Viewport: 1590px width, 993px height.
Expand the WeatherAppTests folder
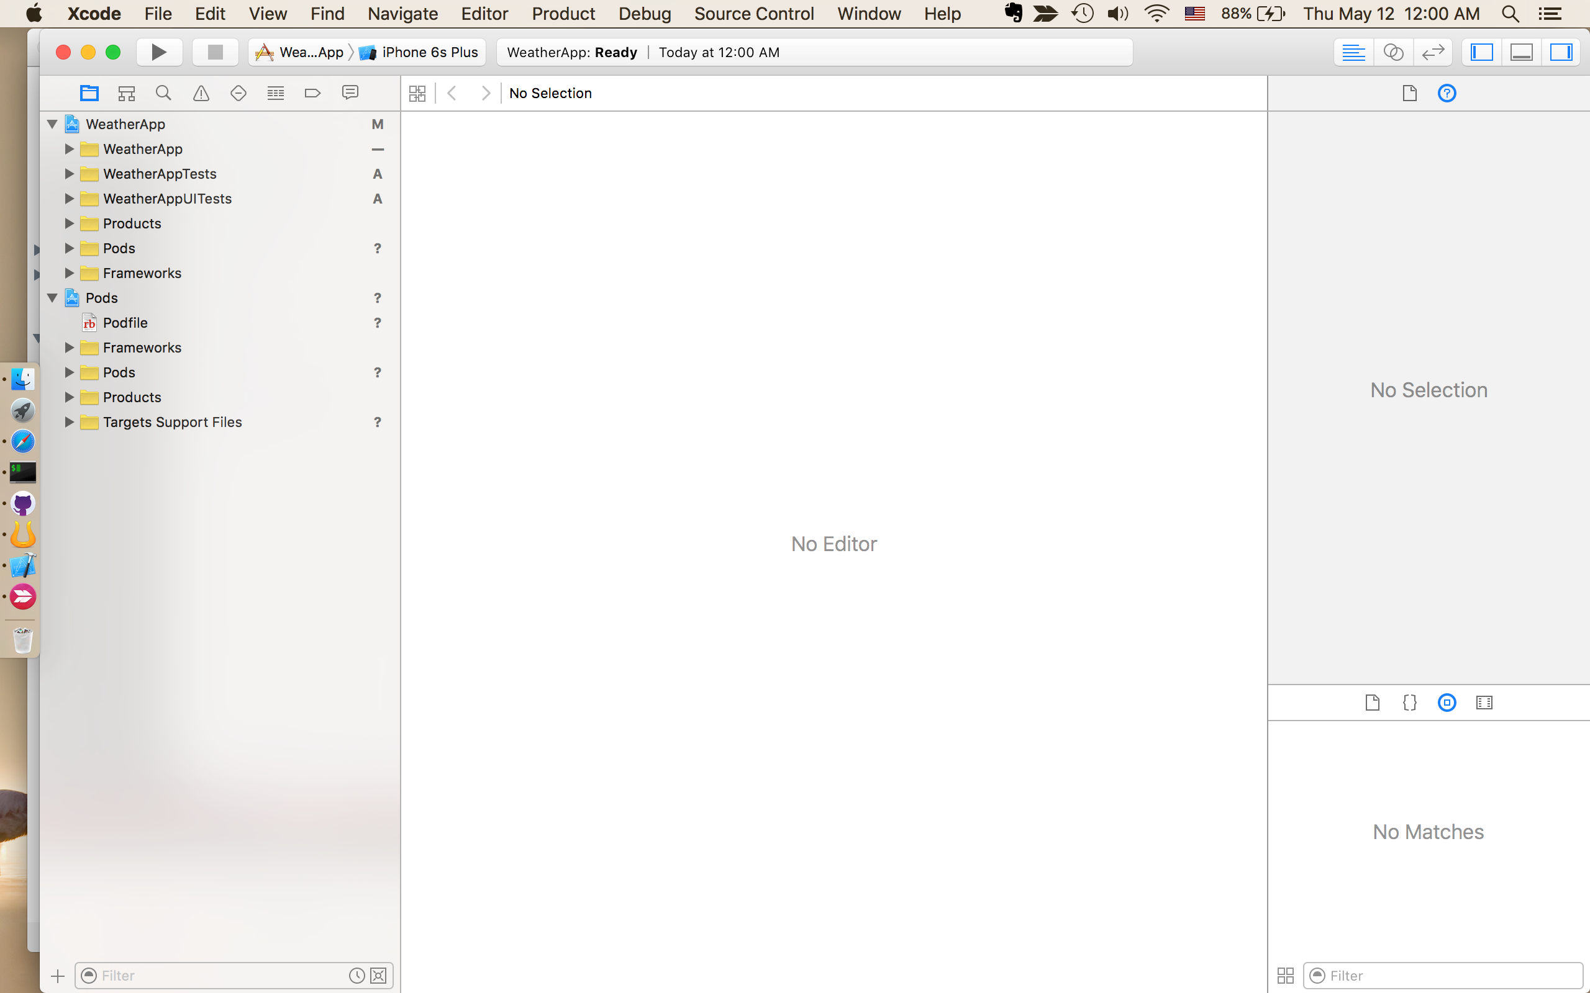click(x=69, y=174)
